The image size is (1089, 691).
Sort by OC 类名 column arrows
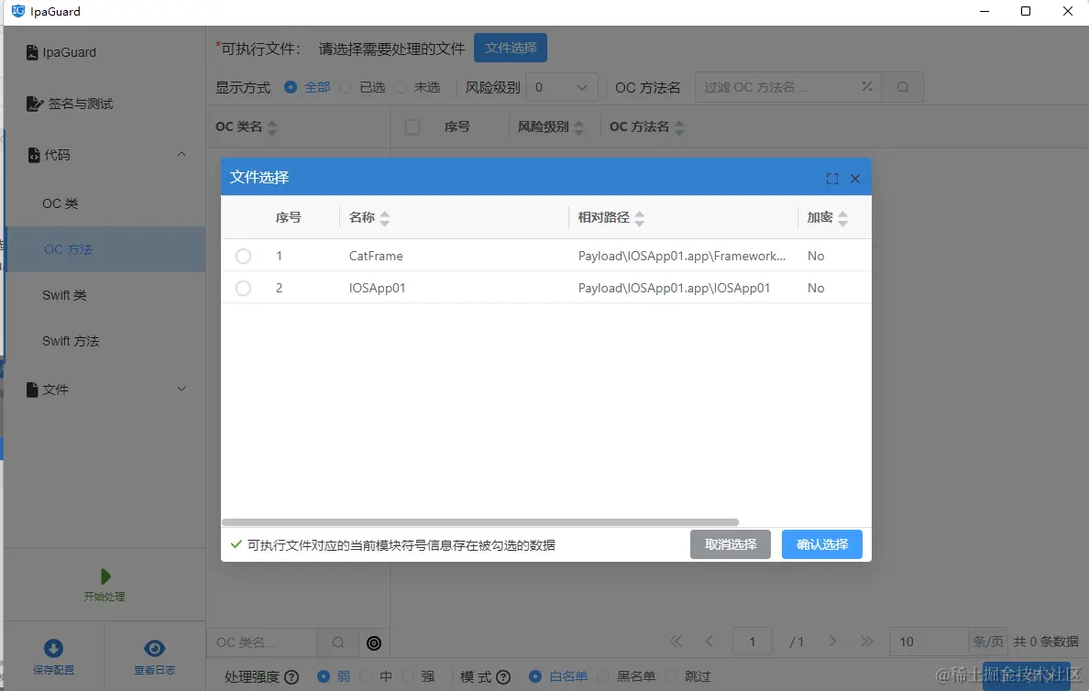click(x=272, y=127)
